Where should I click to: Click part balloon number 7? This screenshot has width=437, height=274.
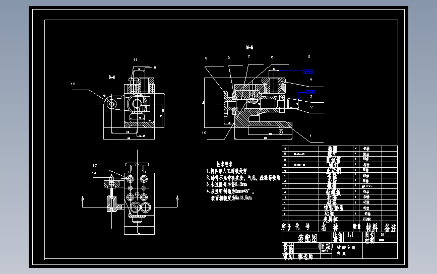(x=249, y=56)
